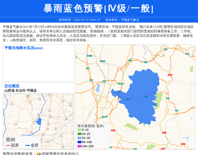
Task: Click the 暴雨蓝色预警 title banner
Action: tap(98, 9)
